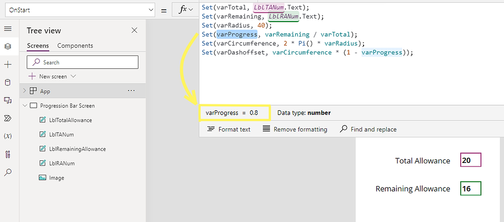
Task: Expand the App node
Action: (25, 91)
